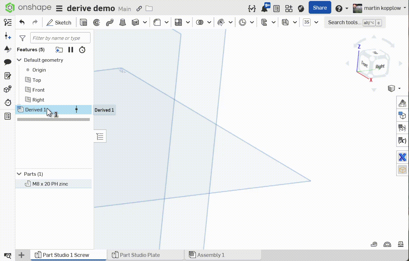Expand the 3S custom feature dropdown
Image resolution: width=409 pixels, height=261 pixels.
click(316, 22)
